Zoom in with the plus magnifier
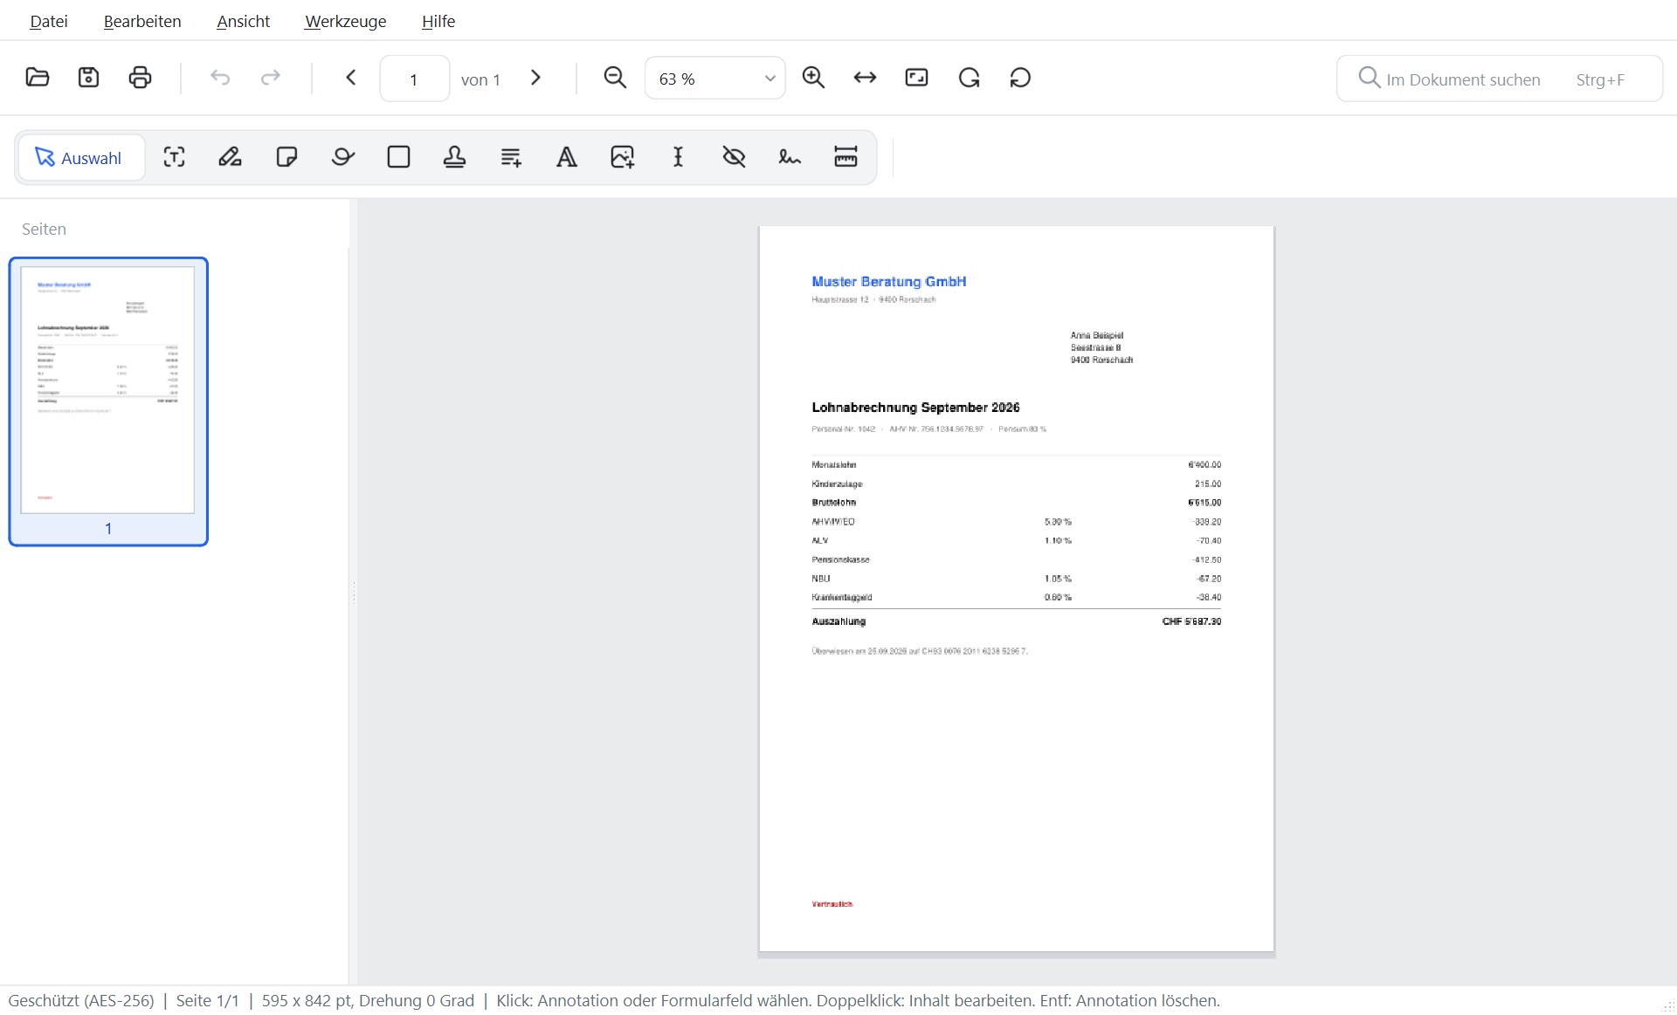Image resolution: width=1677 pixels, height=1015 pixels. pos(813,78)
